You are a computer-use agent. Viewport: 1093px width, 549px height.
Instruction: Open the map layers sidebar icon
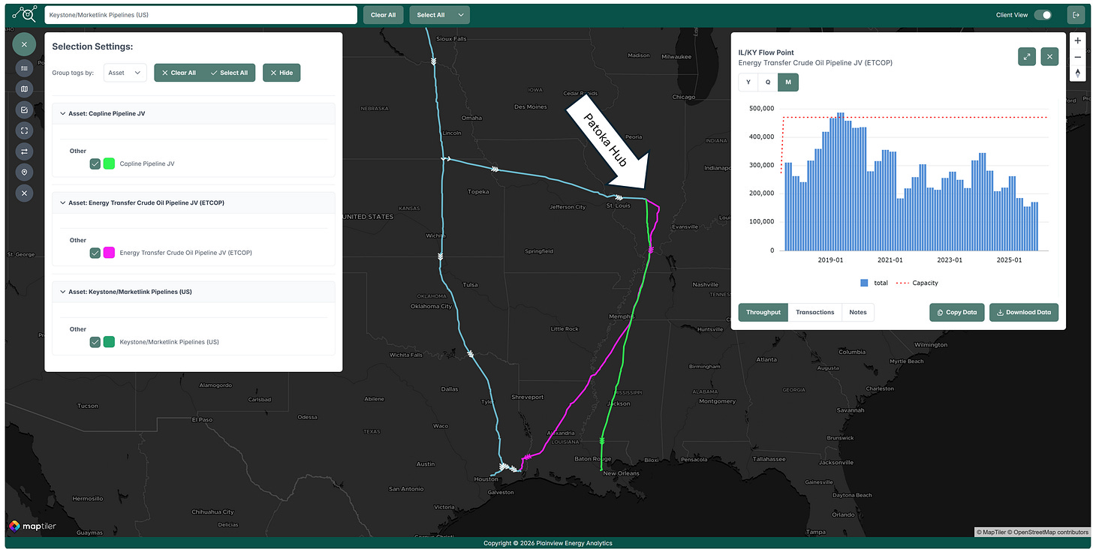24,89
